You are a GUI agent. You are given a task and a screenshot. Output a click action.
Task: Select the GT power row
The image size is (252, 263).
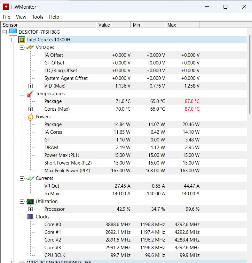coord(145,140)
